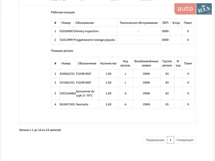Screen dimensions: 215x161
Task: Click 'Код произв.' column header
Action: [125, 63]
